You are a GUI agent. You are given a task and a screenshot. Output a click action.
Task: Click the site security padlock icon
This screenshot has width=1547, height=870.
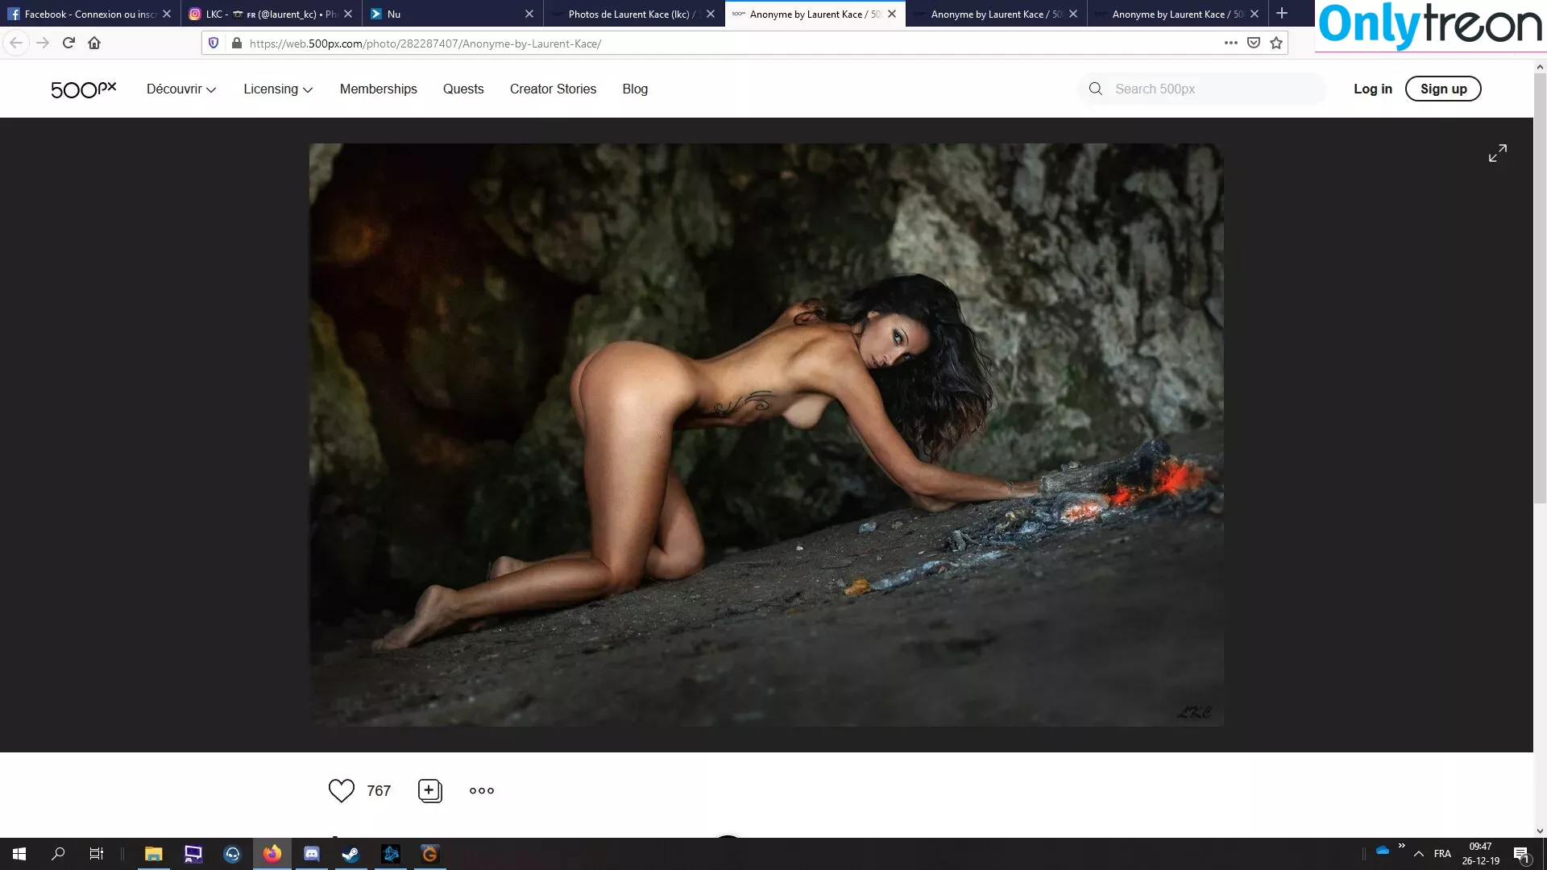[236, 43]
